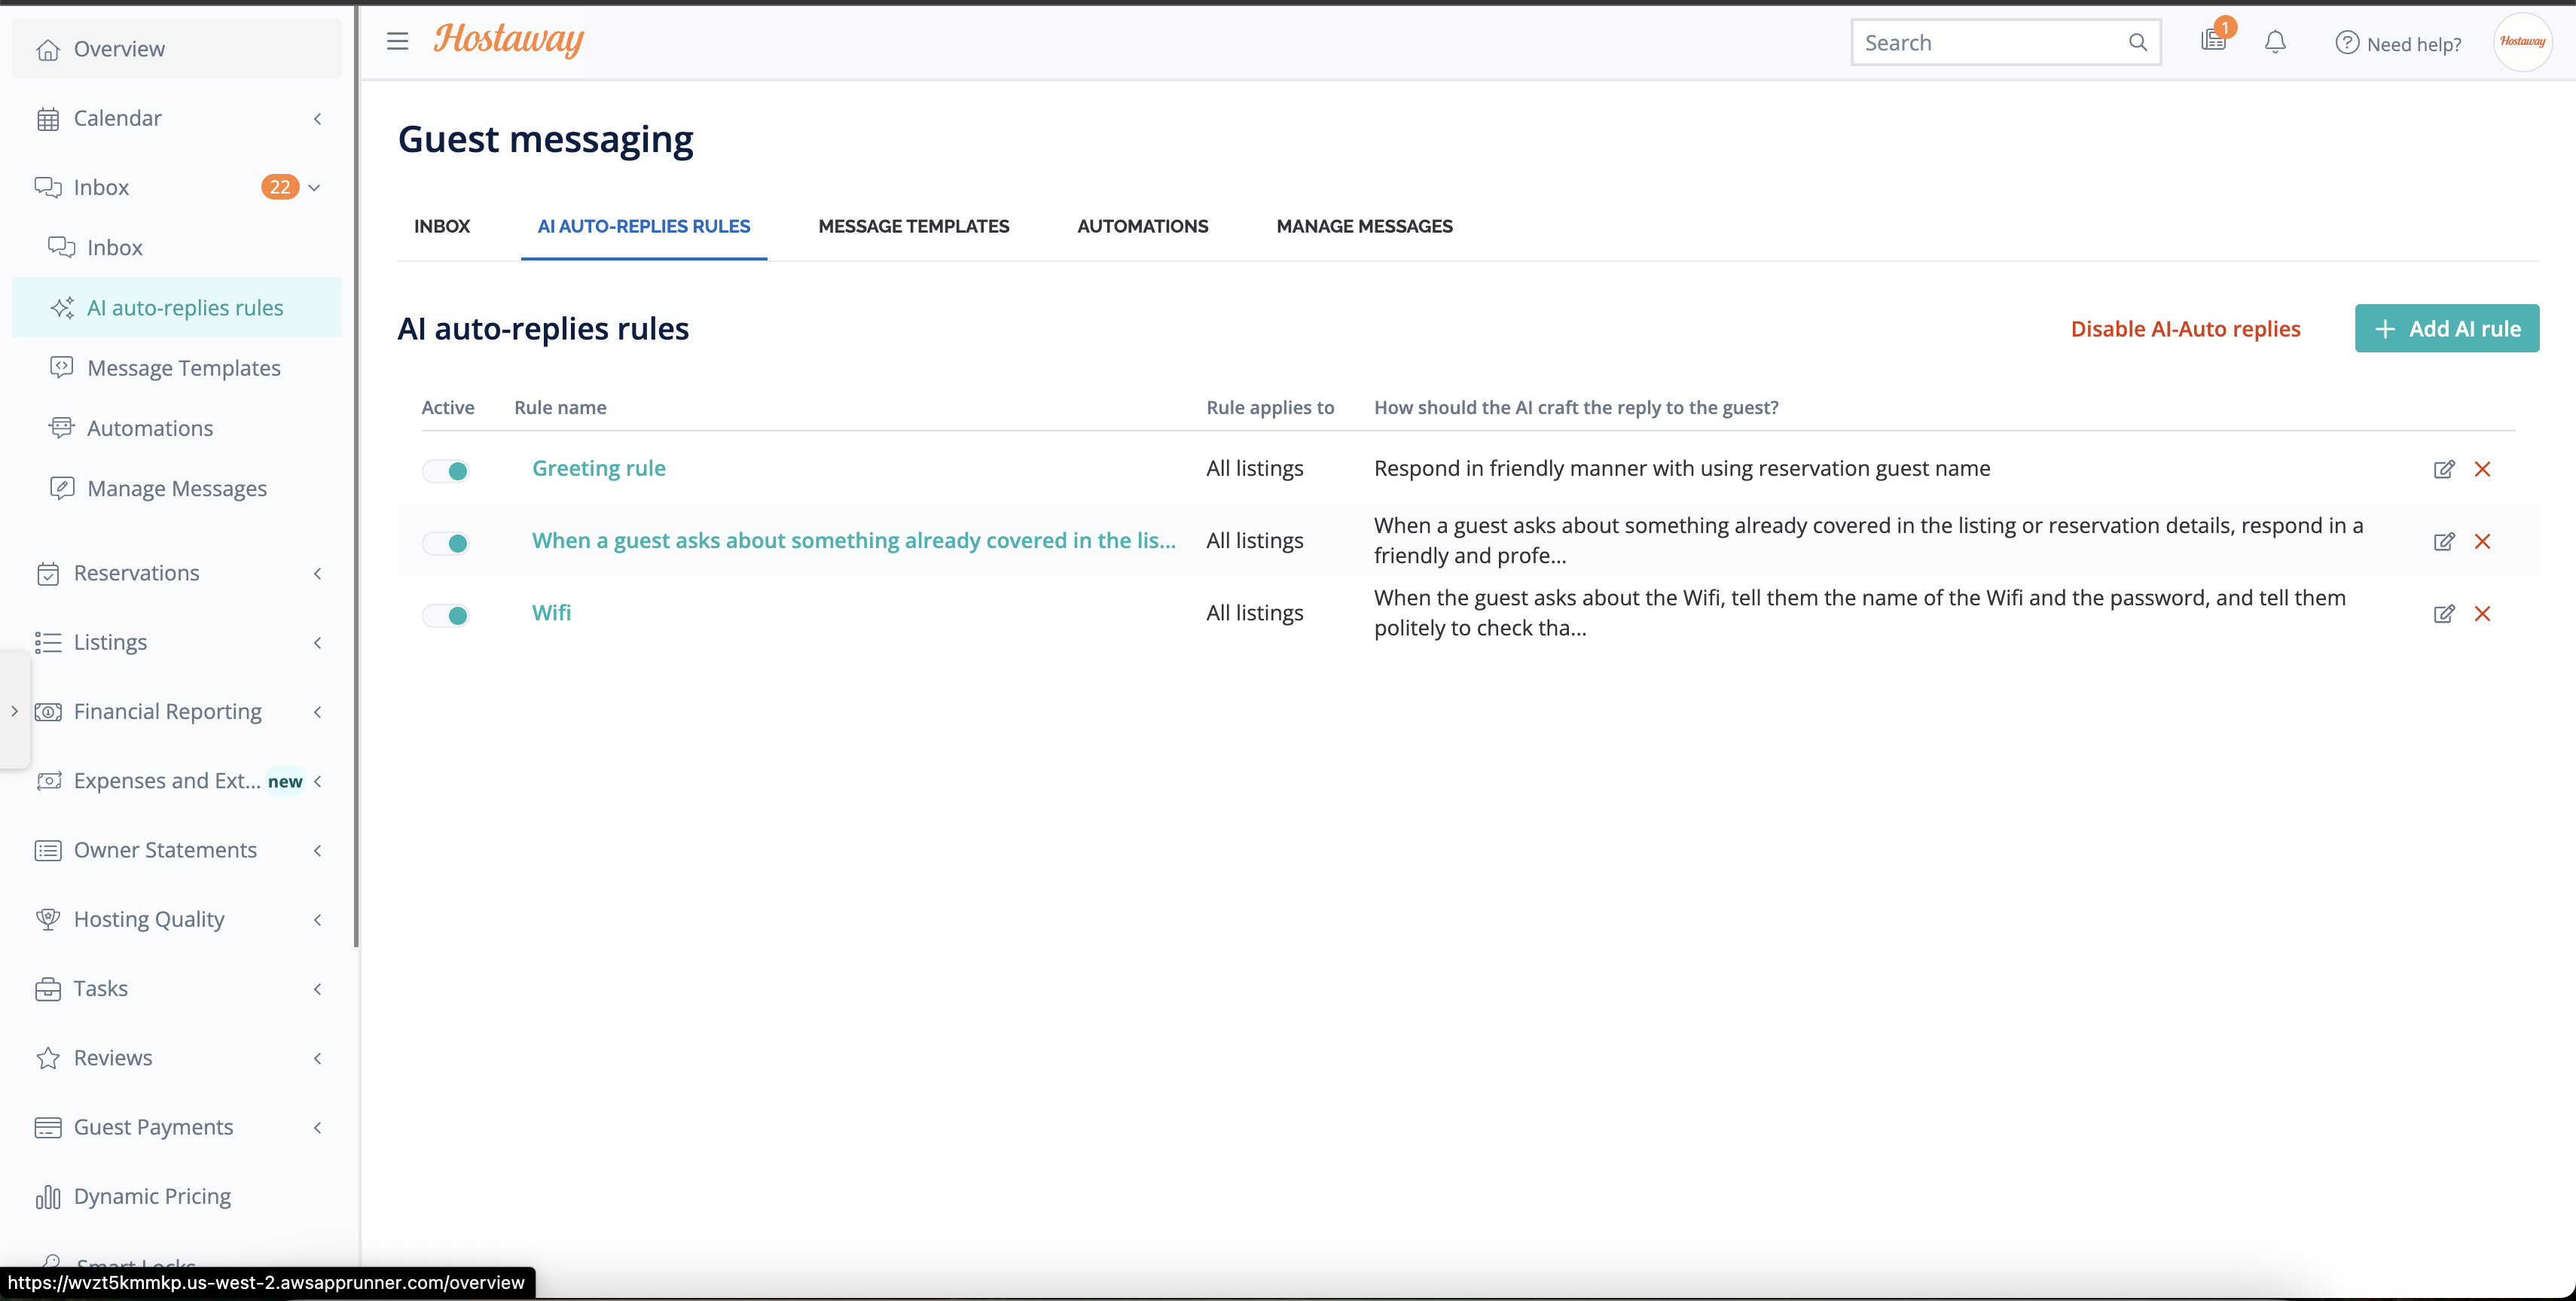Open the truncated 'When a guest asks' rule link
The image size is (2576, 1301).
853,541
